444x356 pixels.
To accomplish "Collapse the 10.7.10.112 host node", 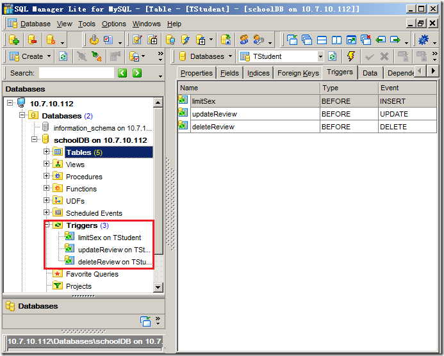I will tap(10, 102).
